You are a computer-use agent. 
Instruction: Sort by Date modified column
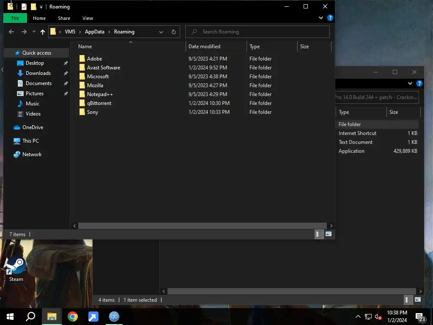204,47
